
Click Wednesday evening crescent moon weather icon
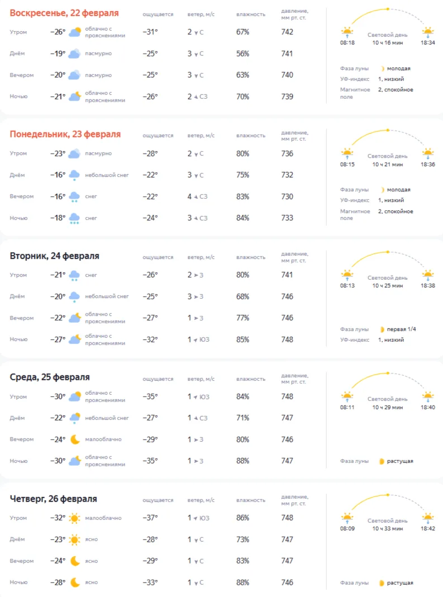pyautogui.click(x=75, y=440)
